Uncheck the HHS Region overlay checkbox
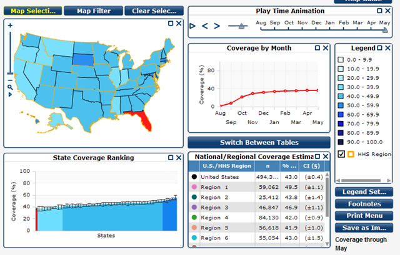 click(341, 154)
